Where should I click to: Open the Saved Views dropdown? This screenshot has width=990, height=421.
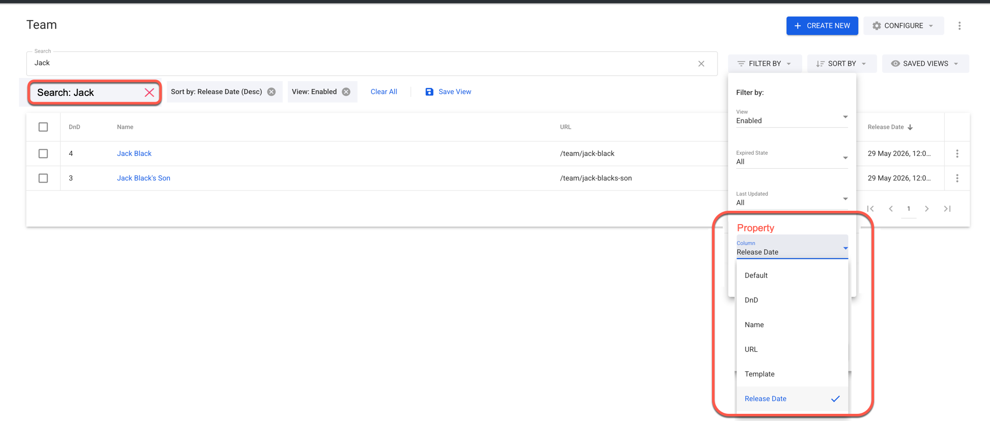[925, 64]
